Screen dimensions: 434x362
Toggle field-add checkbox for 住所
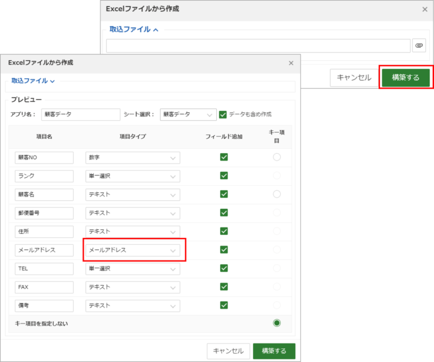[224, 231]
